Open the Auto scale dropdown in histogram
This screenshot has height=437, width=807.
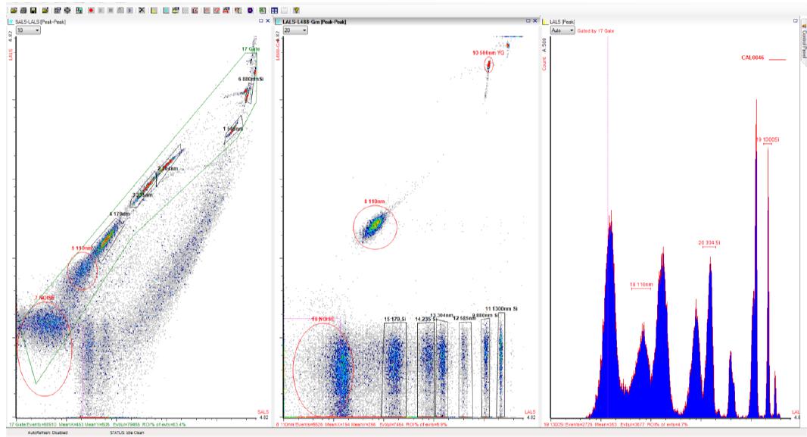click(562, 30)
